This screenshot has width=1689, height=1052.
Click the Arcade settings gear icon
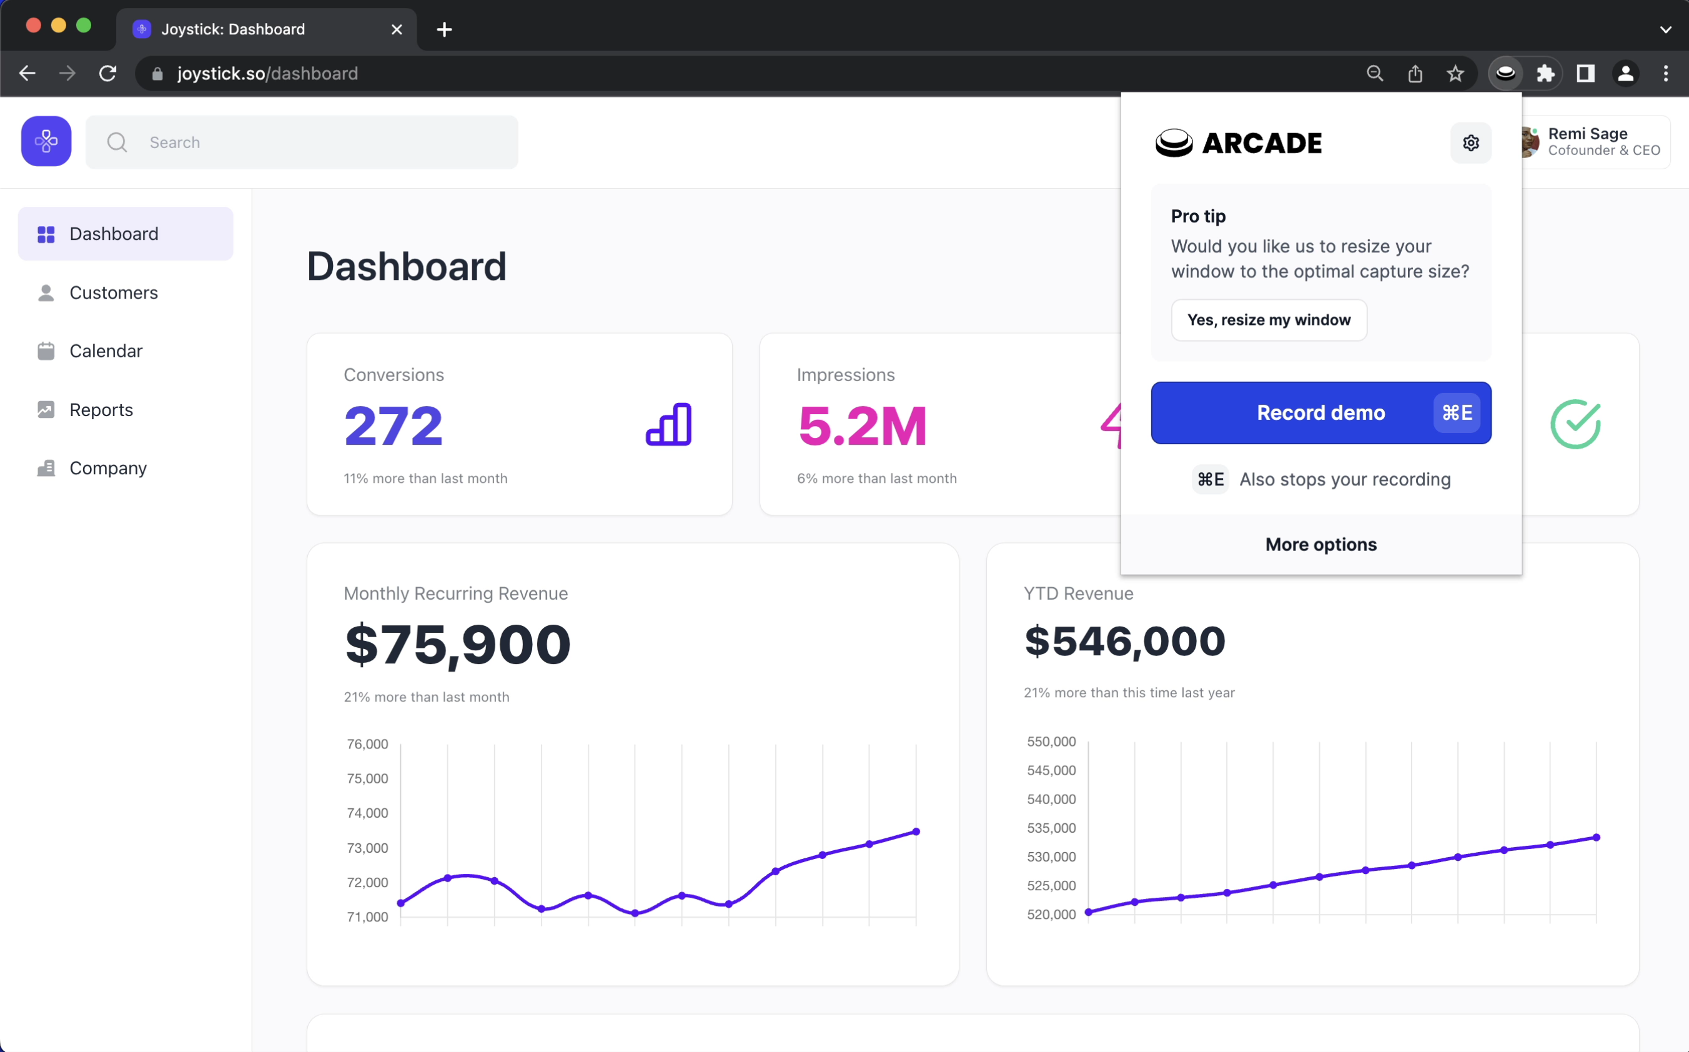tap(1471, 143)
